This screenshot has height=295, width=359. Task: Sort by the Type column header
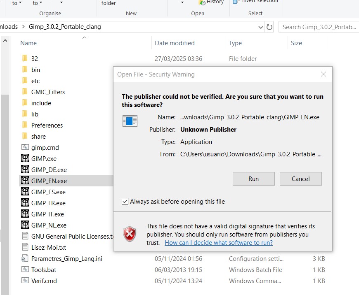pyautogui.click(x=235, y=43)
